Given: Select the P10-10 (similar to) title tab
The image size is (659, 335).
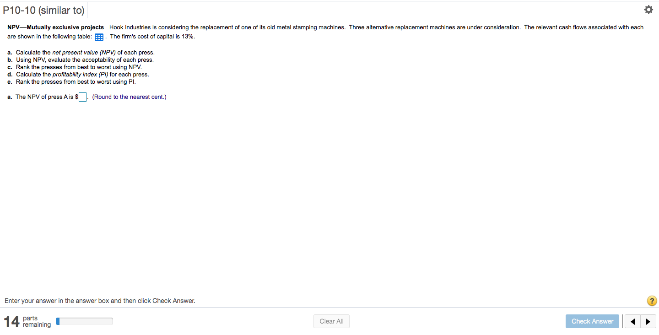Looking at the screenshot, I should pos(43,10).
